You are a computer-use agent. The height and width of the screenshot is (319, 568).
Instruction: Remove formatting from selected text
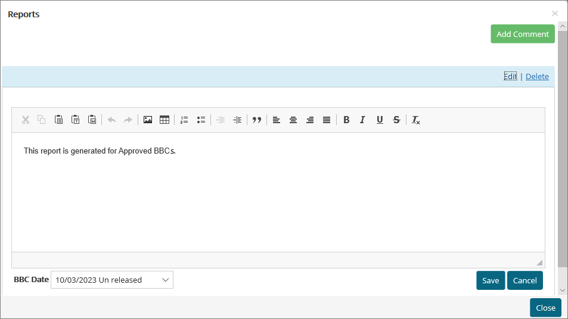point(416,120)
